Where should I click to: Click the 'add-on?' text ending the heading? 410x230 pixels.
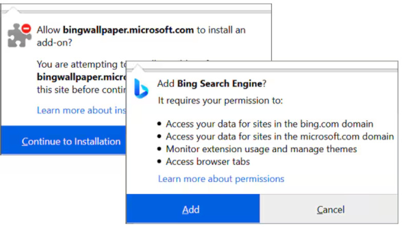coord(54,42)
